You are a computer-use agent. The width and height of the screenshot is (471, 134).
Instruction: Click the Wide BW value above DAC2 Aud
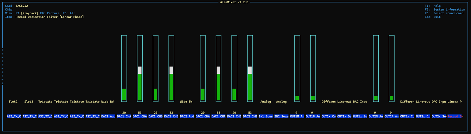tap(186, 102)
